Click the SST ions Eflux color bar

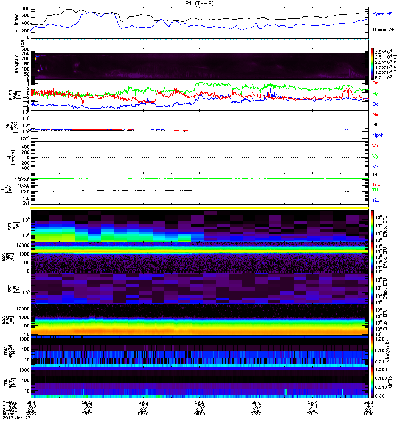pos(372,226)
